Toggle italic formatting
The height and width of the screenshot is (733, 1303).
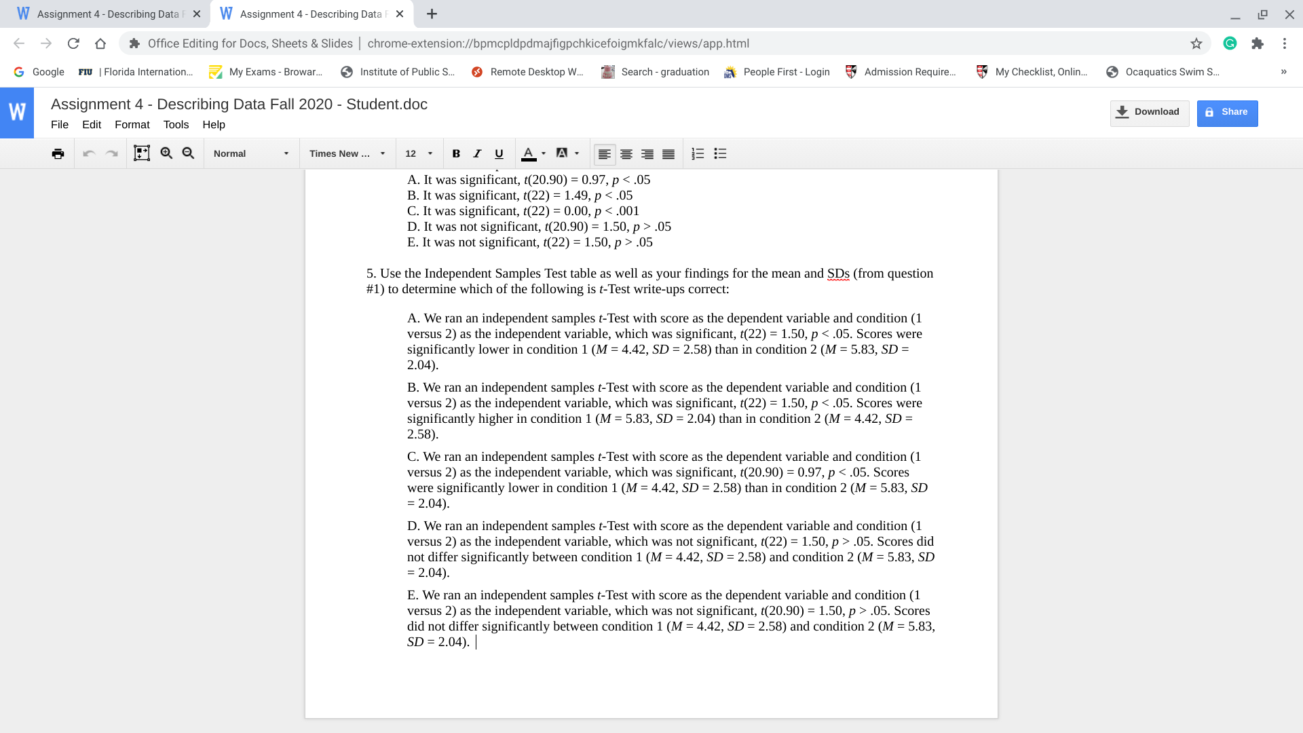pyautogui.click(x=477, y=153)
